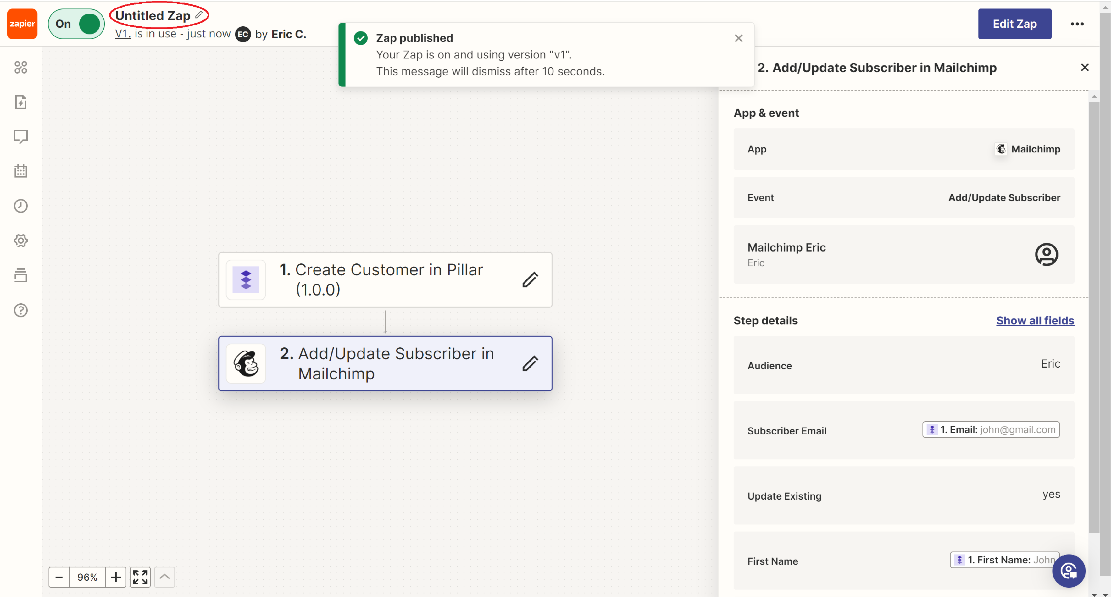This screenshot has width=1111, height=597.
Task: Click the Show all fields link
Action: (1035, 320)
